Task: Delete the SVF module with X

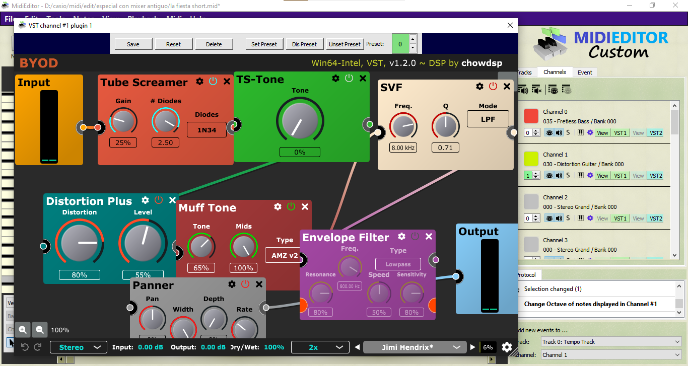Action: point(507,86)
